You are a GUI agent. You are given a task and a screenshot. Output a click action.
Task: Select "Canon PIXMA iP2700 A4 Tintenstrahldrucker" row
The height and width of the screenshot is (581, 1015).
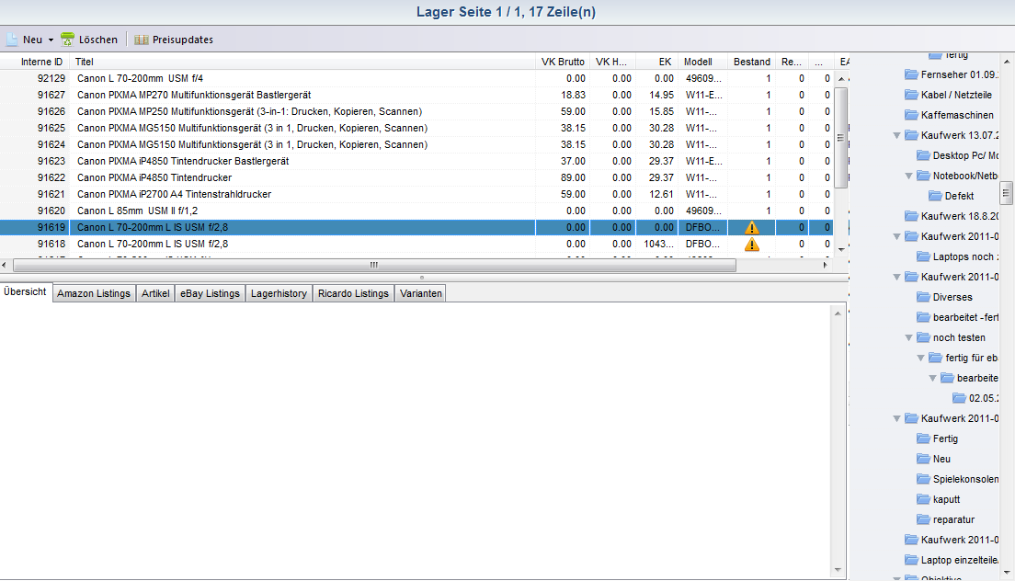coord(416,194)
